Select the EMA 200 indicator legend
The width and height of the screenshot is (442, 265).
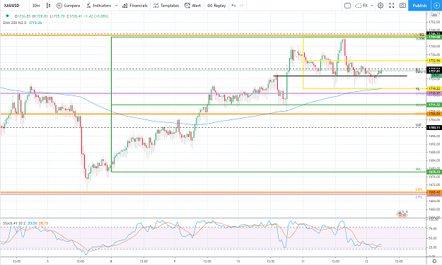coord(14,23)
